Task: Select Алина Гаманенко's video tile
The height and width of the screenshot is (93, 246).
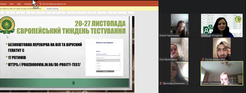Action: tap(222, 73)
